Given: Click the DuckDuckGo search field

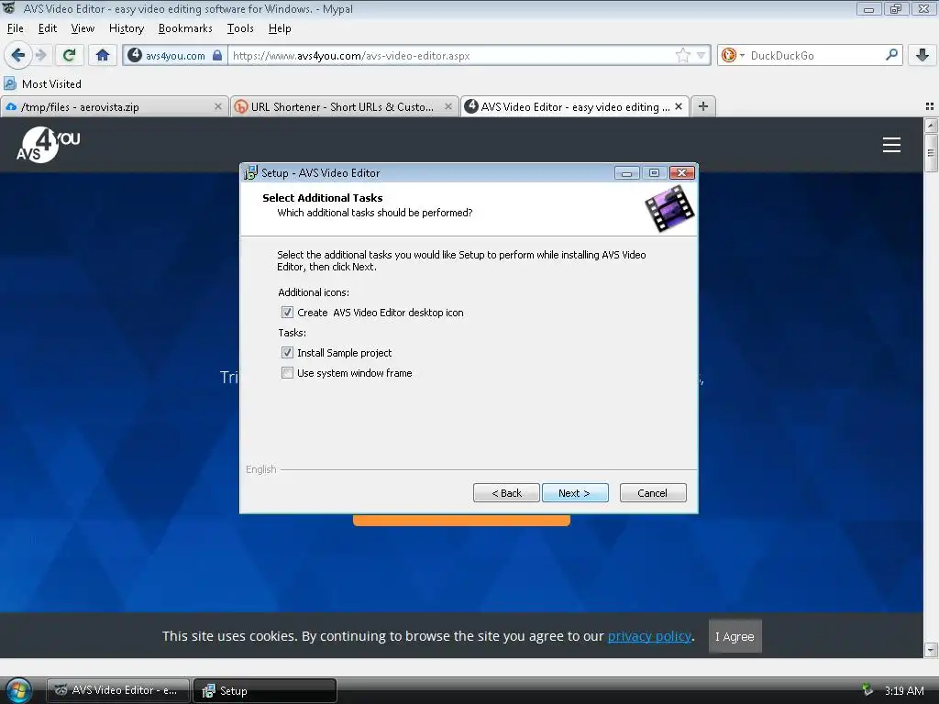Looking at the screenshot, I should coord(814,56).
